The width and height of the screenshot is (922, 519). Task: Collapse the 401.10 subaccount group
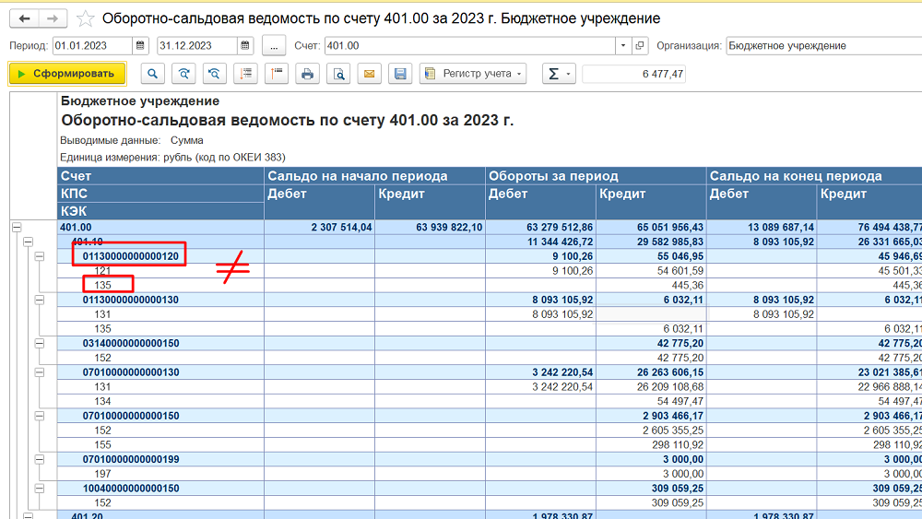click(29, 242)
